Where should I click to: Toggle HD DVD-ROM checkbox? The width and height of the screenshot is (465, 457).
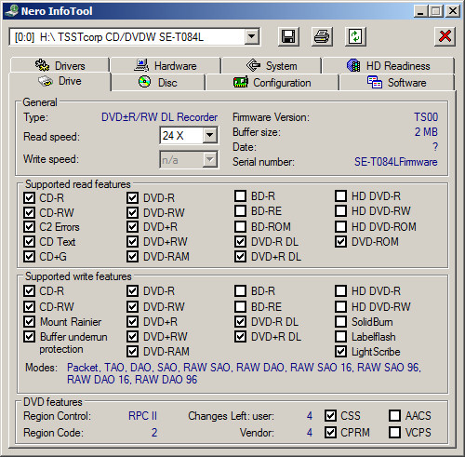coord(341,226)
